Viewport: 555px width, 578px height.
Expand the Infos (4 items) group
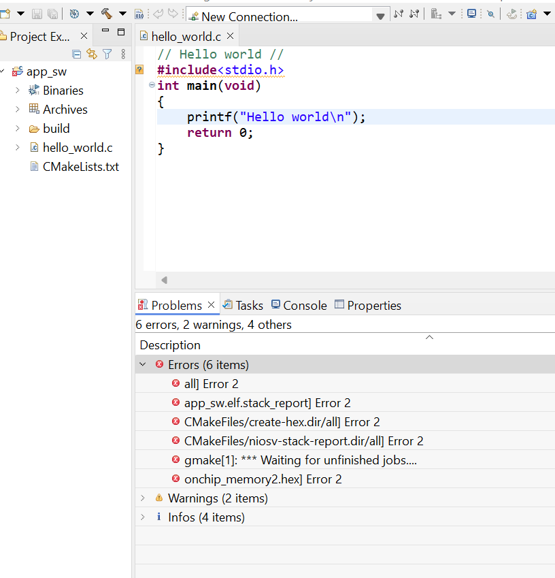143,517
